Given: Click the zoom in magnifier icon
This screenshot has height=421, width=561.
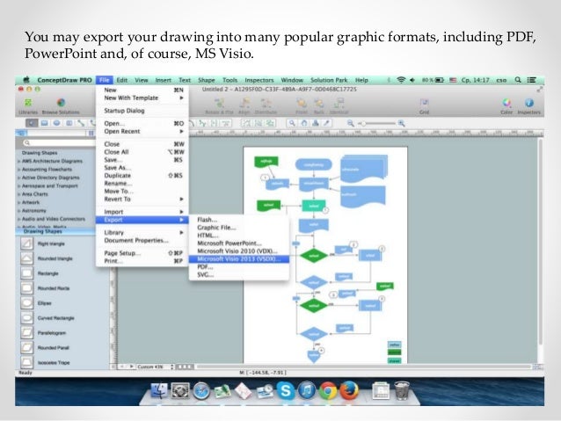Looking at the screenshot, I should coord(402,123).
